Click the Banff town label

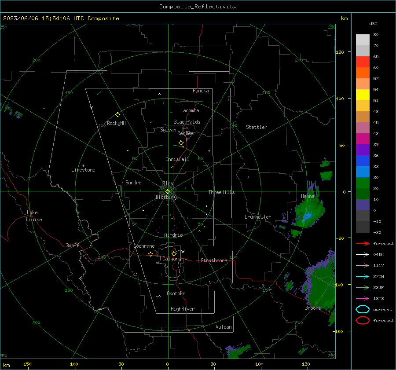(73, 245)
